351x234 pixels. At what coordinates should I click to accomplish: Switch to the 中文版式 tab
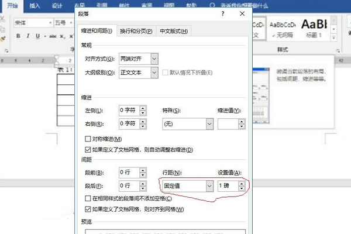(x=174, y=31)
